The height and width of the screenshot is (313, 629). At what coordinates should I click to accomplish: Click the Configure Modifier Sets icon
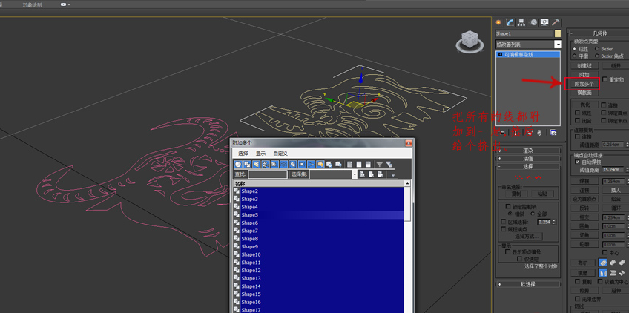pos(553,133)
